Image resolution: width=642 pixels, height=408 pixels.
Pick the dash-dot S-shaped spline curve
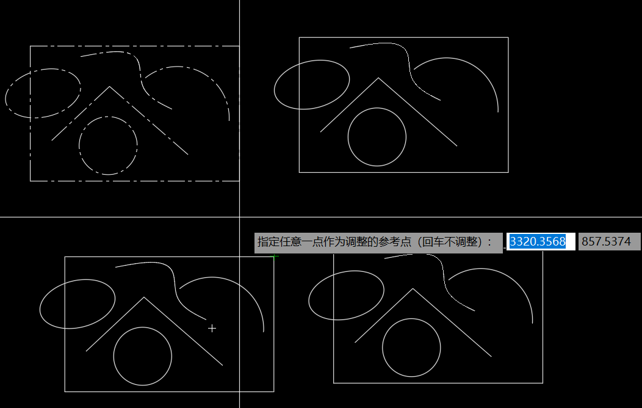[x=142, y=80]
